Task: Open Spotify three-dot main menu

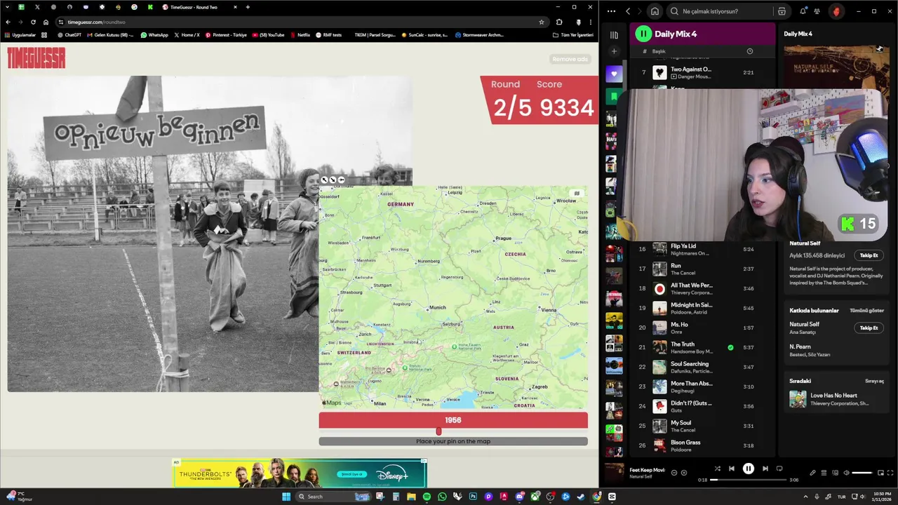Action: pyautogui.click(x=611, y=11)
